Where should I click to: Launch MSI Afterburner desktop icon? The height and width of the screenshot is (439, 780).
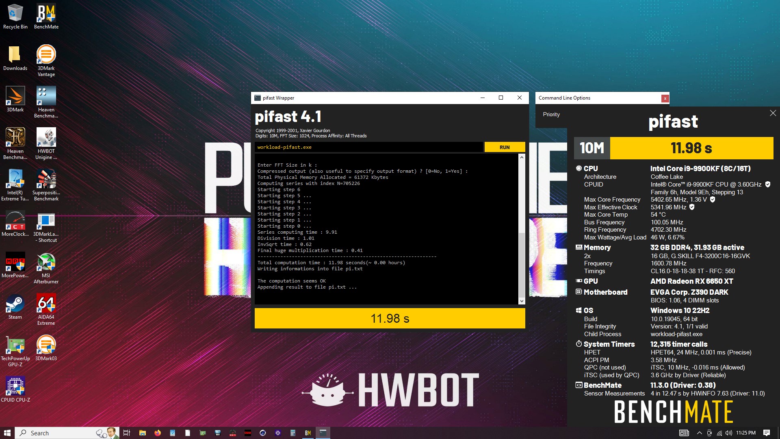(x=46, y=268)
